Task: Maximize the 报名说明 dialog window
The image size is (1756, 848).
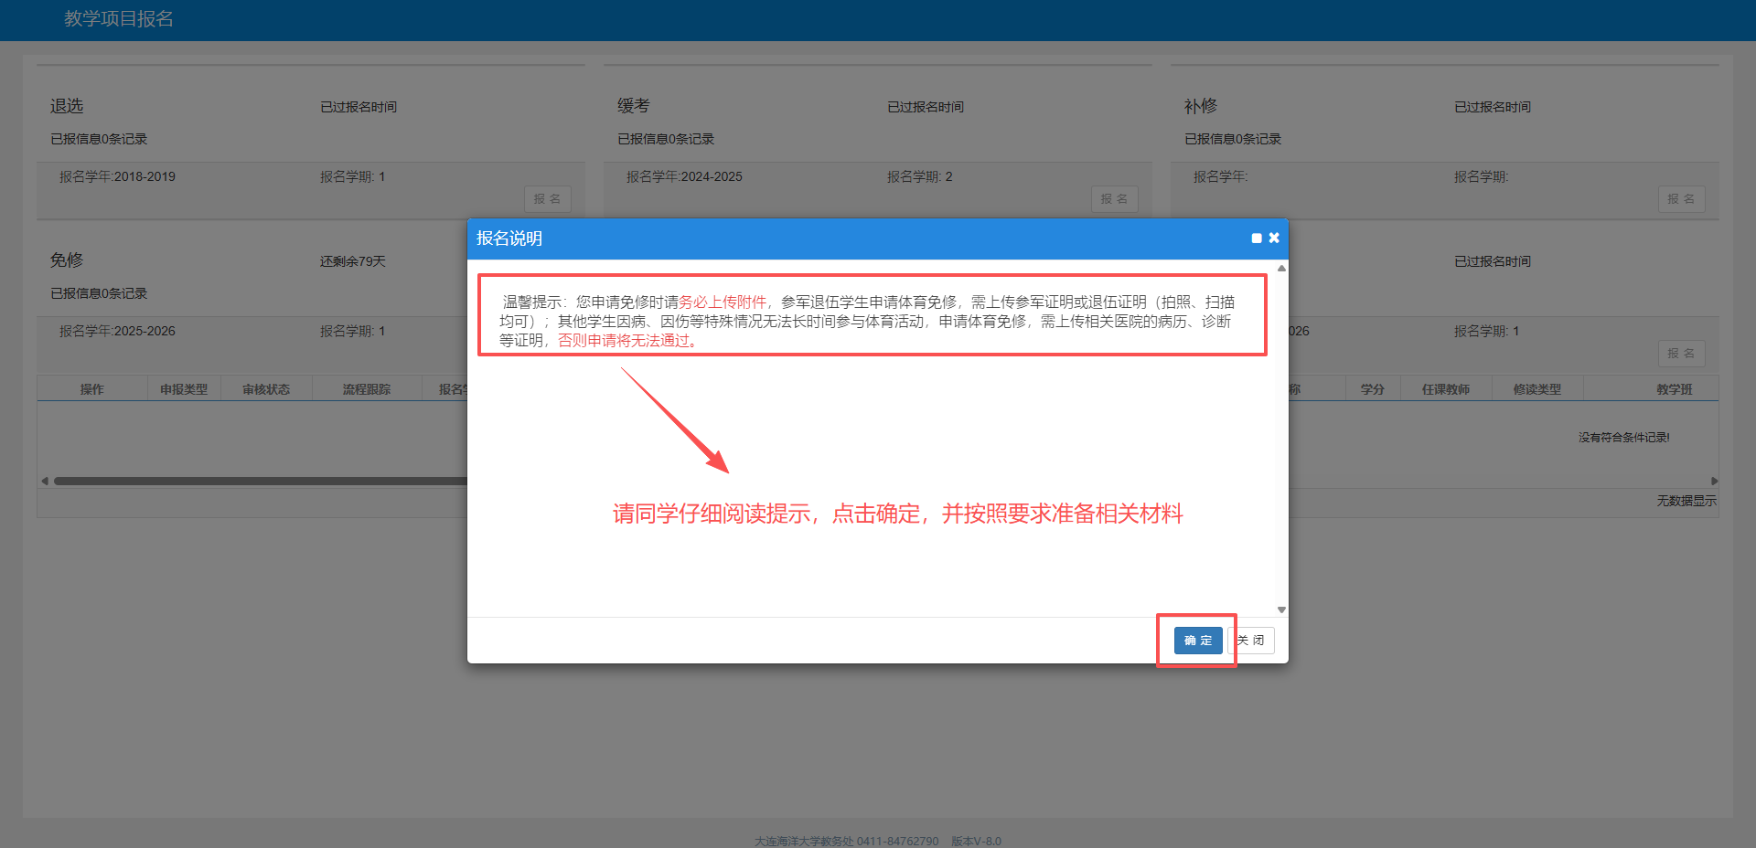Action: click(x=1257, y=238)
